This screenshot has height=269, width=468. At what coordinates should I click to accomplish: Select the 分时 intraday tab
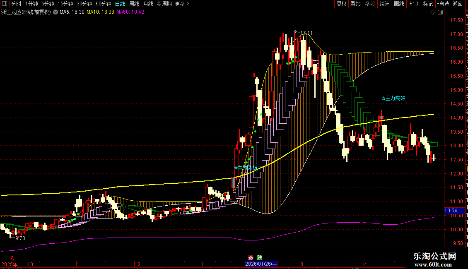point(17,4)
